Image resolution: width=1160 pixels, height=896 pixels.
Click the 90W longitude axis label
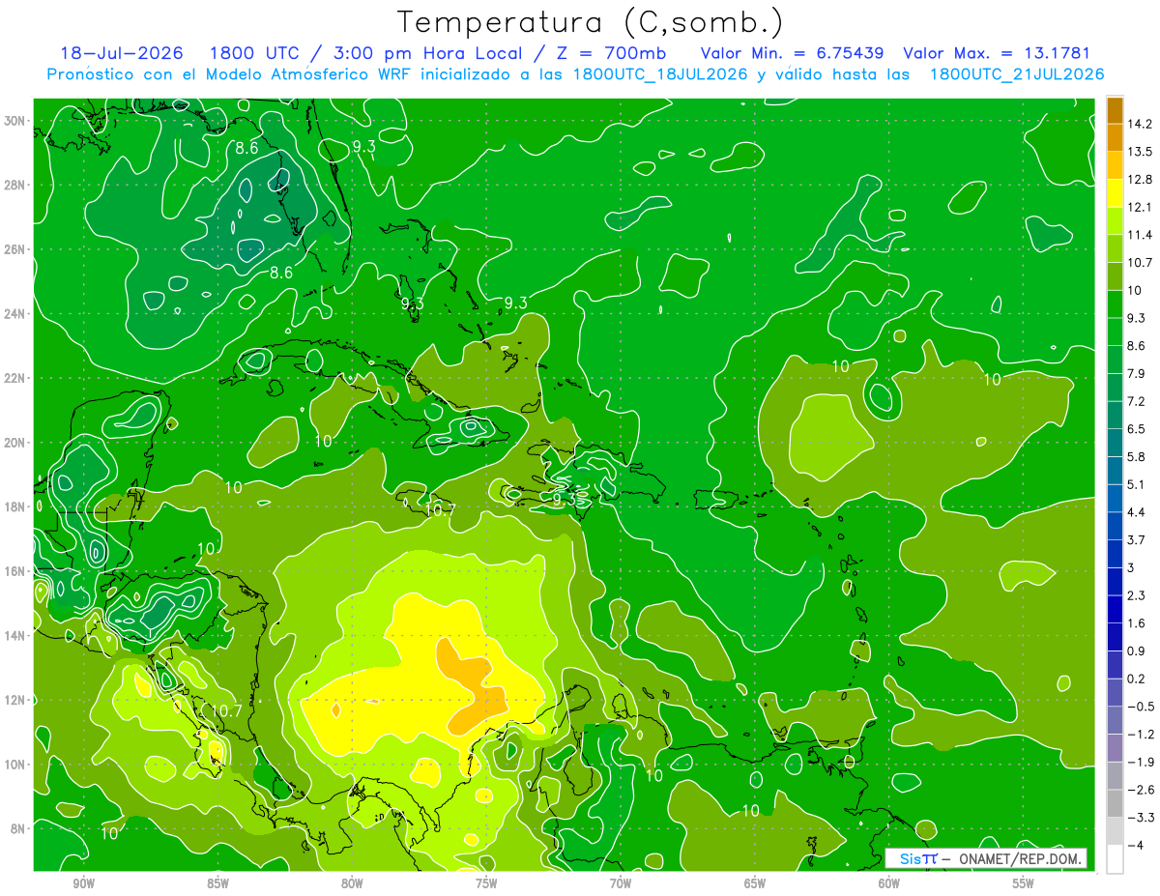point(83,883)
